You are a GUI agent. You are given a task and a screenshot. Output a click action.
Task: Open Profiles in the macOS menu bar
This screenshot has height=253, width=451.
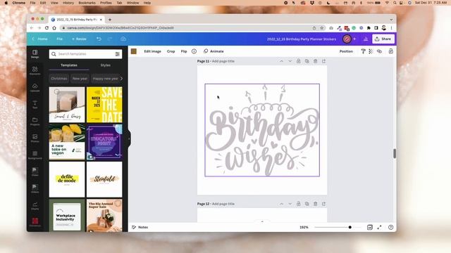coord(106,3)
